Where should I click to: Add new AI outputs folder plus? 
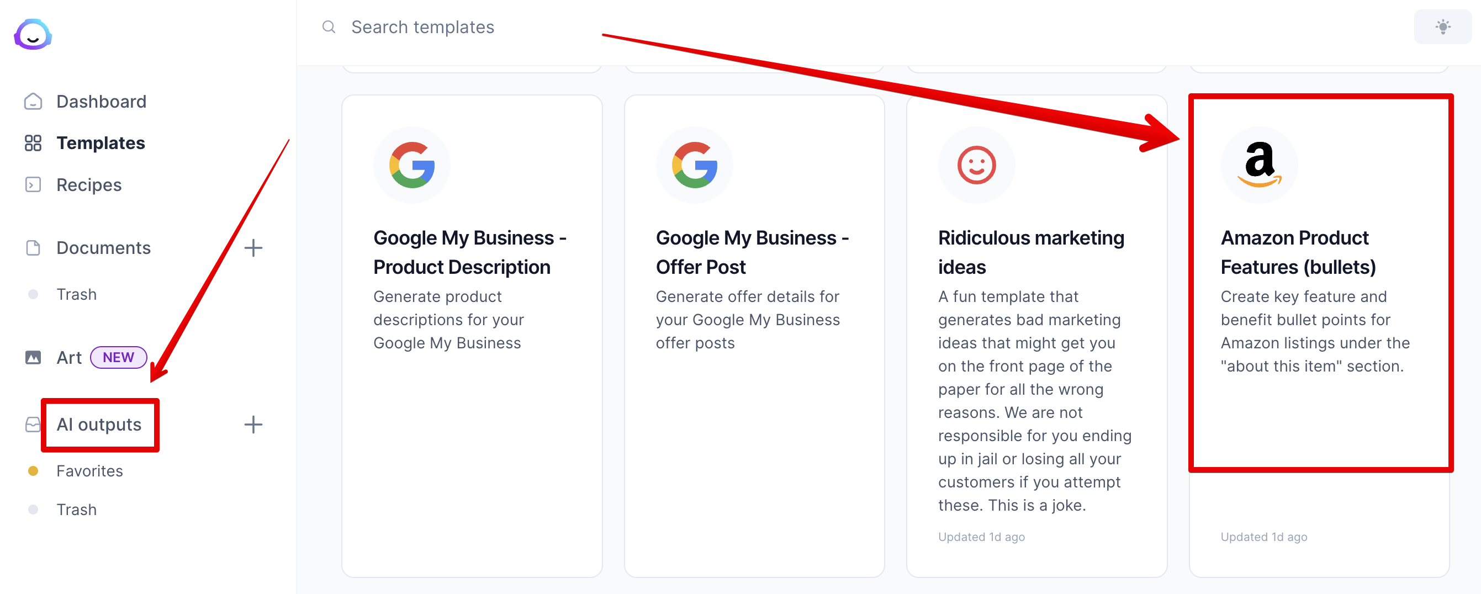pyautogui.click(x=253, y=425)
